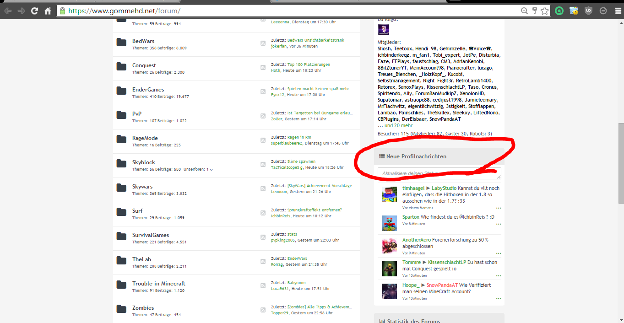Click 'Neue Profilnachrichten' heading
The height and width of the screenshot is (323, 624).
click(x=416, y=156)
